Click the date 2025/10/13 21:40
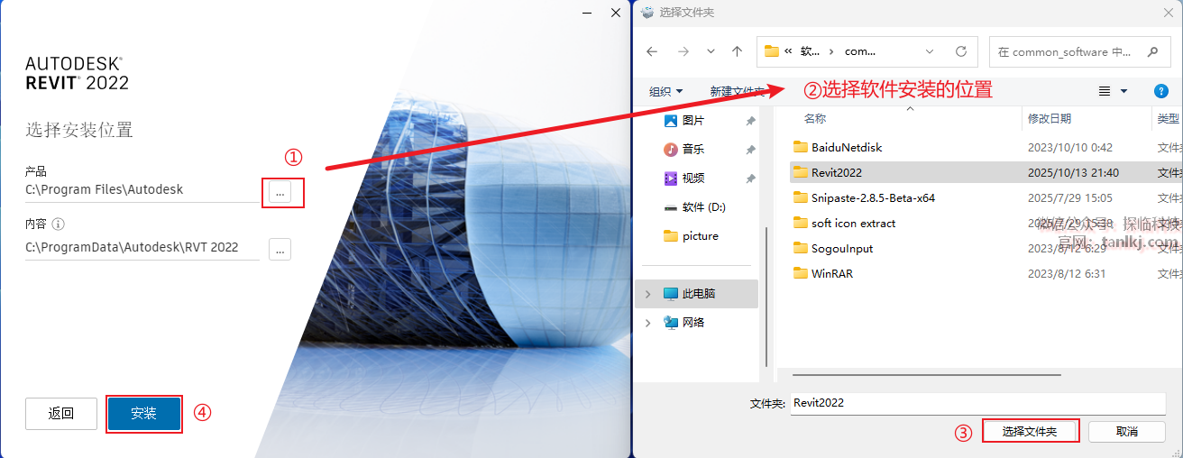 [x=1073, y=172]
